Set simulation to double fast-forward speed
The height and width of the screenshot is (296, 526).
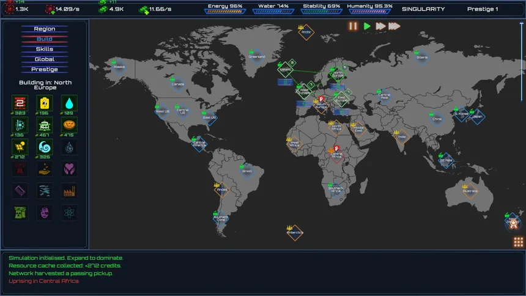tap(380, 26)
